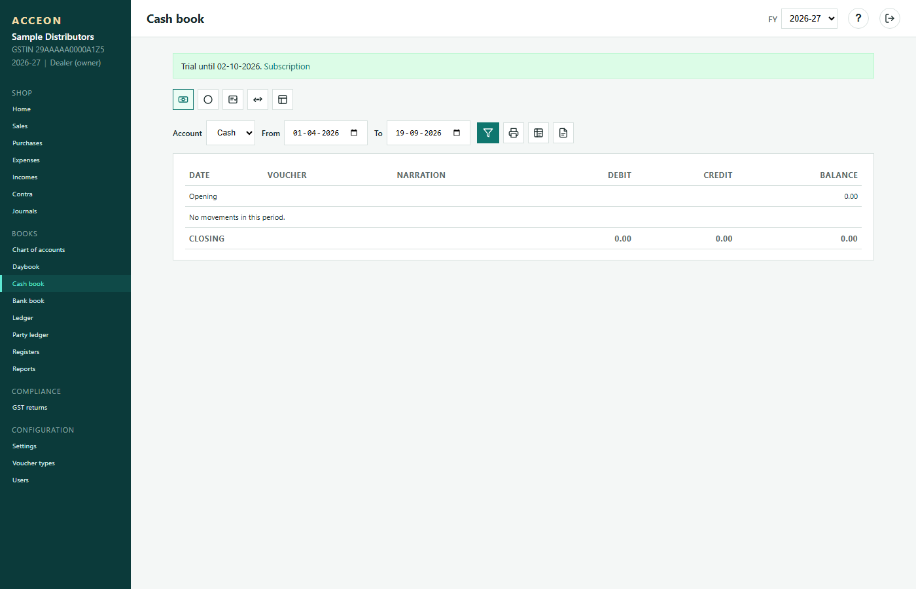This screenshot has height=589, width=916.
Task: Click the double-arrow transfer icon button
Action: click(x=258, y=99)
